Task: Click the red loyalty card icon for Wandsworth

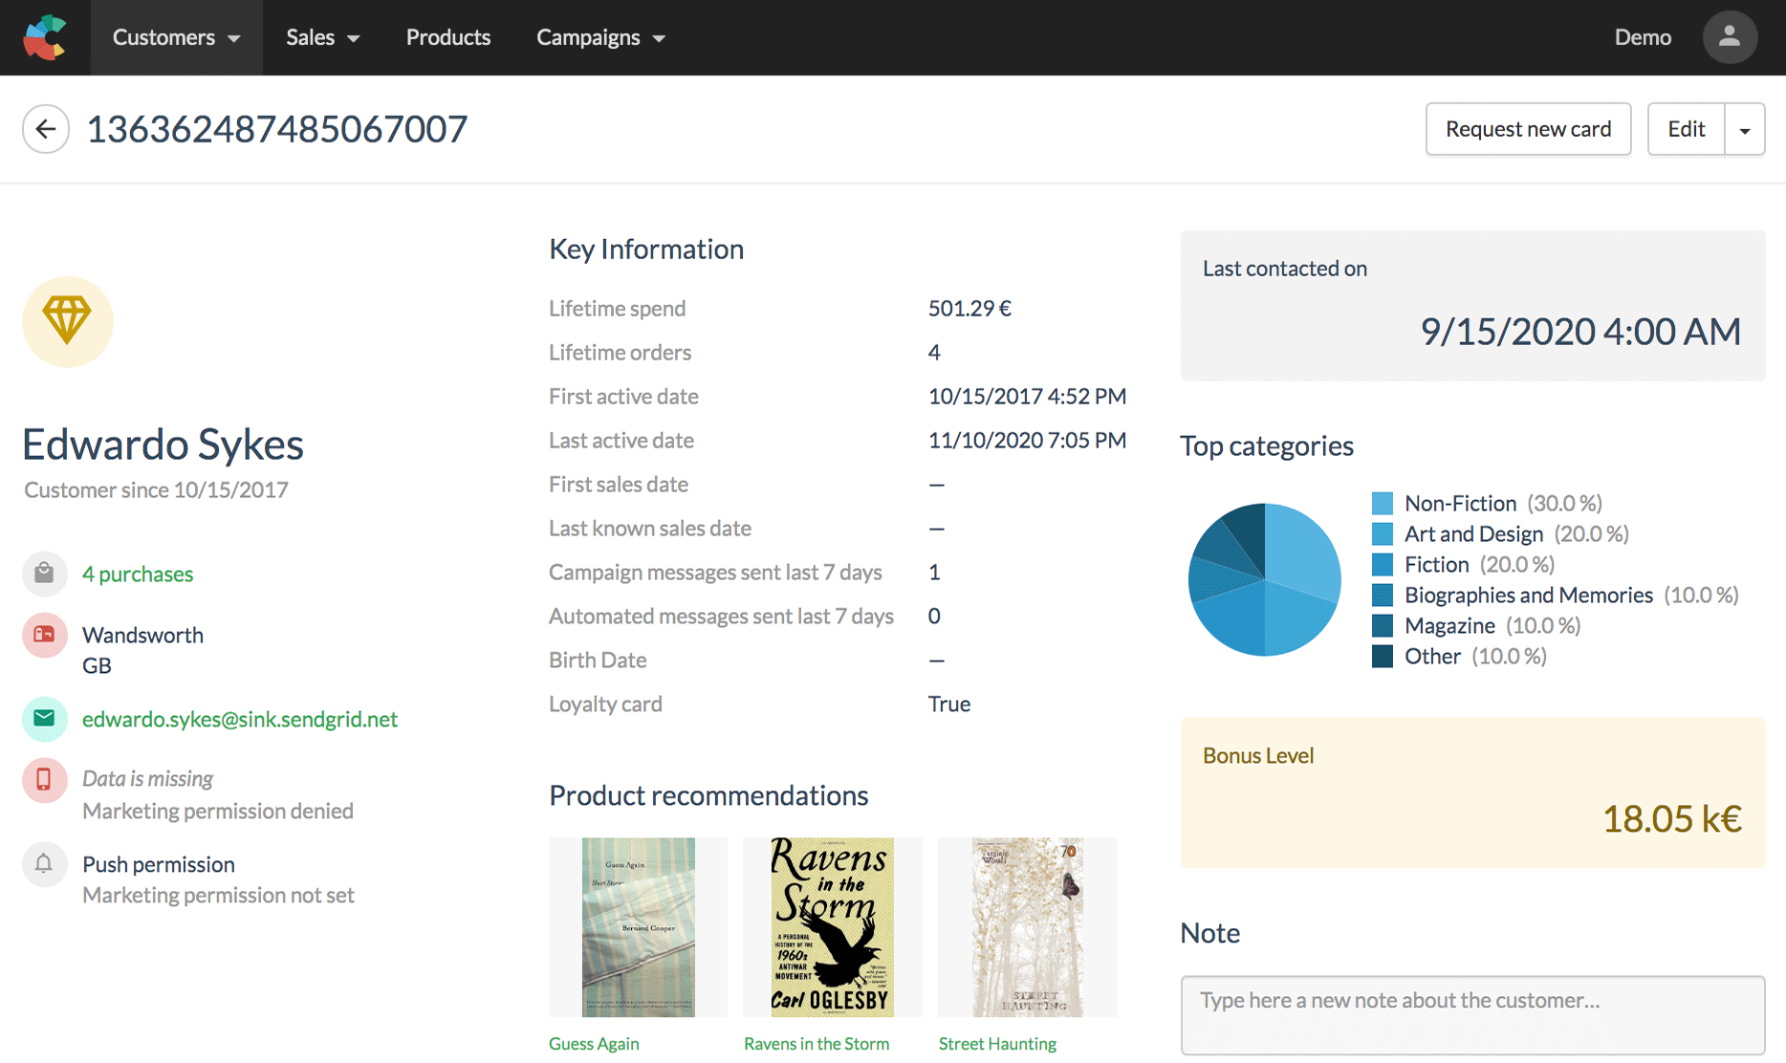Action: click(44, 635)
